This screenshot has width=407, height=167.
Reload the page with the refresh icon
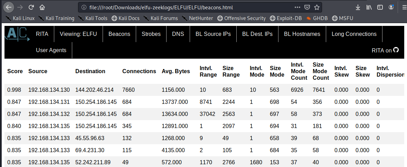click(31, 7)
